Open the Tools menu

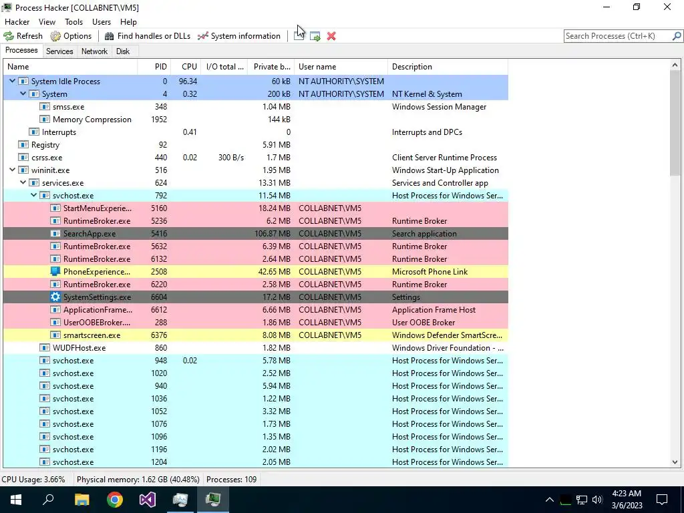73,22
